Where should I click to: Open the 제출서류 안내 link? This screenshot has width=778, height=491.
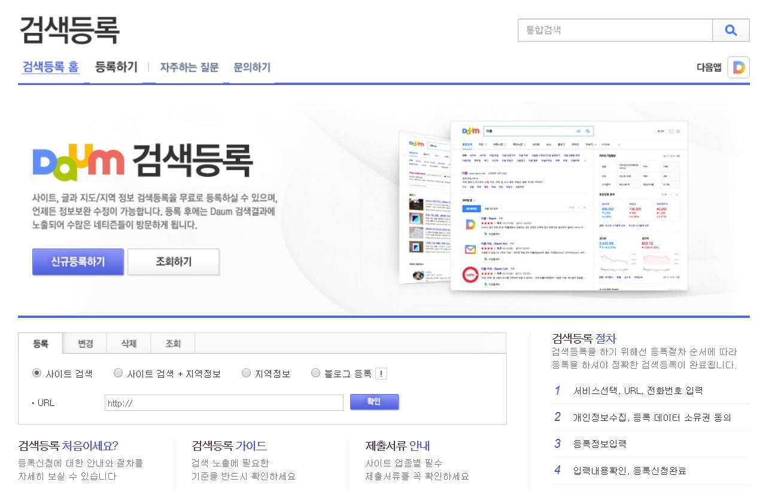397,446
